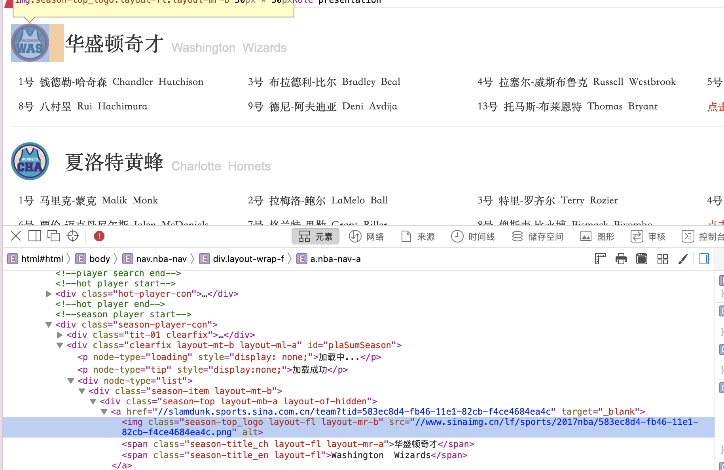
Task: Switch to the 图形 (Graphics) tab
Action: click(597, 237)
